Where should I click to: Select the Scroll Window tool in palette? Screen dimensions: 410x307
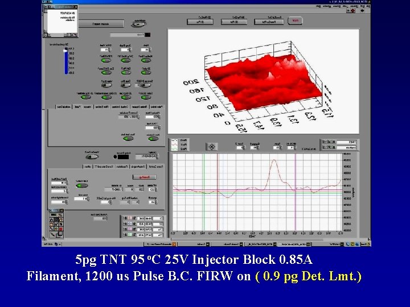[51, 224]
